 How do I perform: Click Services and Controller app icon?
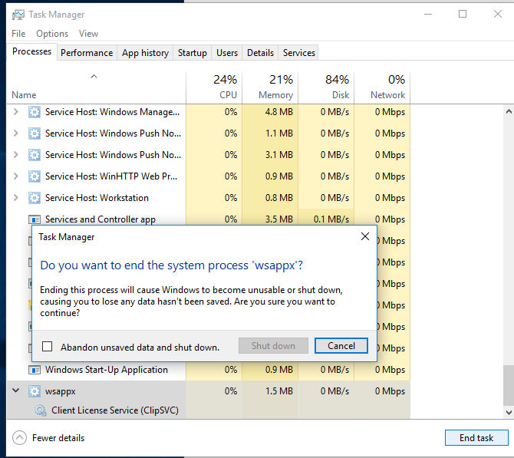click(x=35, y=219)
